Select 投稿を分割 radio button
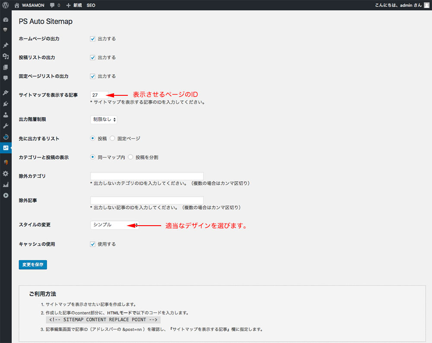 tap(130, 157)
